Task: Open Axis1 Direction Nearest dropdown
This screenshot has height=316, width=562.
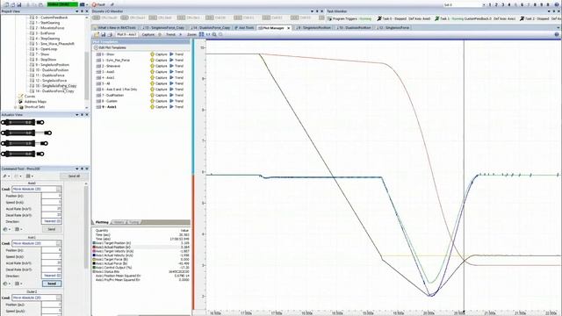Action: [x=52, y=276]
